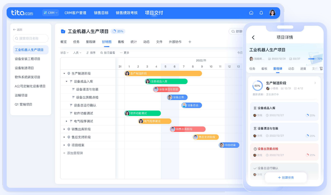
Task: Open the notifications bell icon
Action: (261, 13)
